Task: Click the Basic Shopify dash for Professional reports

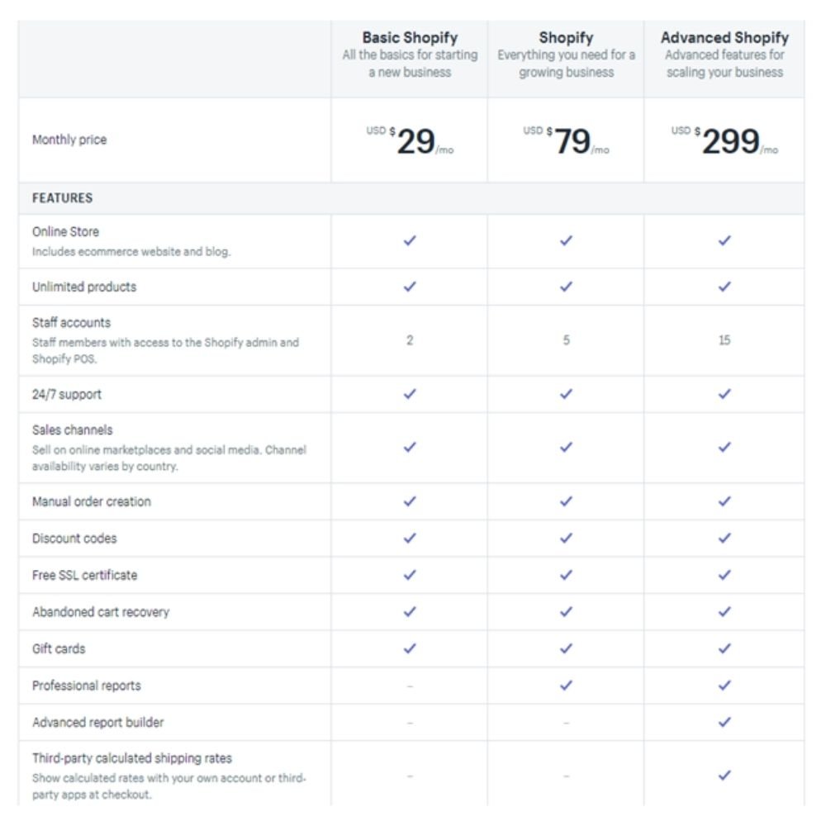Action: 410,686
